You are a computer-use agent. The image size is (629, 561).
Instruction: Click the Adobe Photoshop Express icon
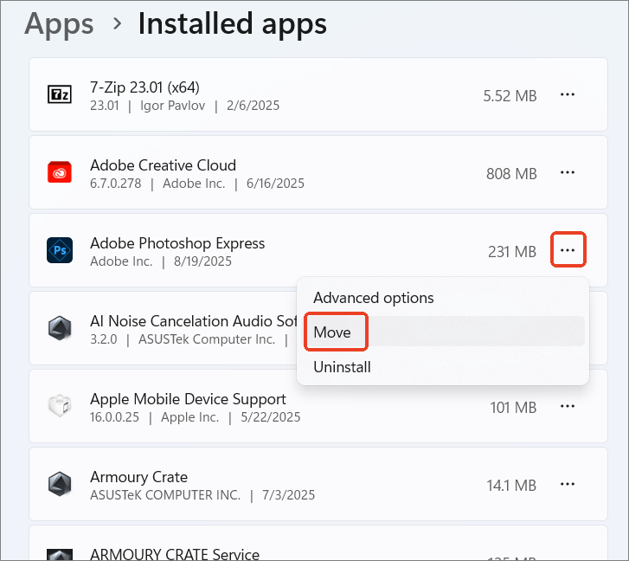[x=60, y=250]
